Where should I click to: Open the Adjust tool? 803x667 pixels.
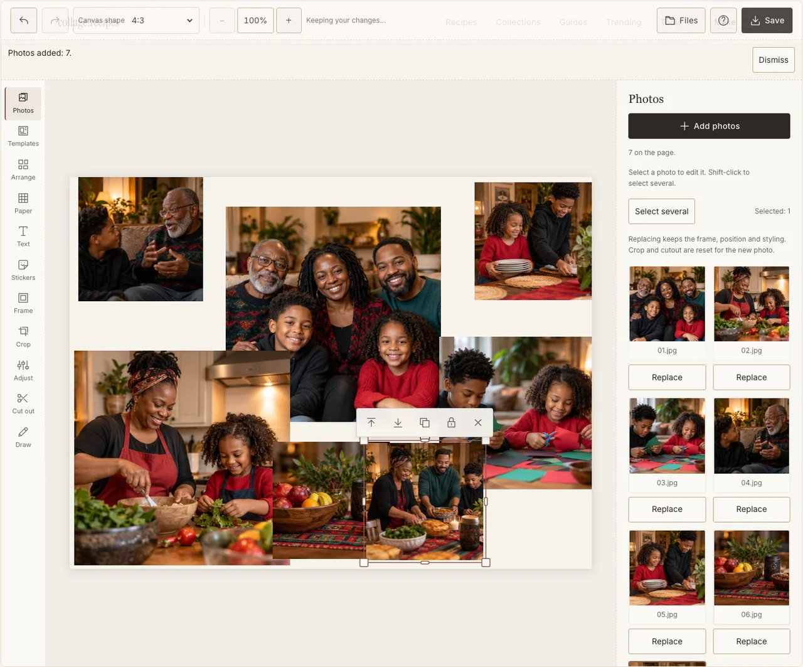23,370
